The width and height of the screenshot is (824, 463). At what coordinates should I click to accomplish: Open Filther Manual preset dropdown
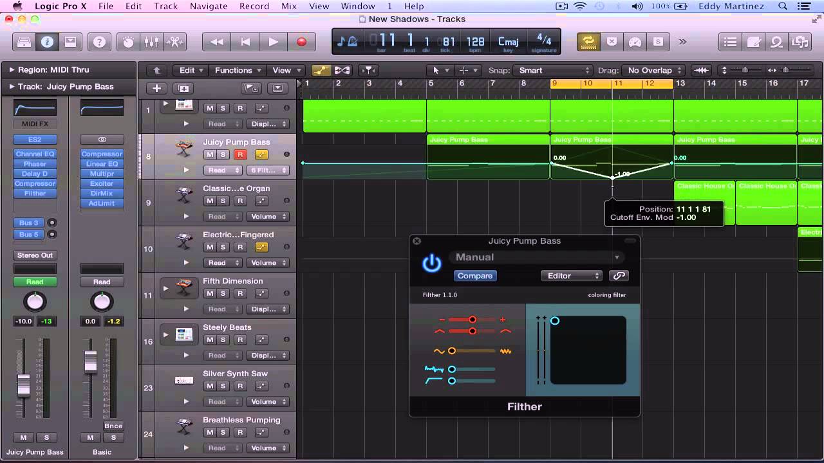tap(537, 257)
